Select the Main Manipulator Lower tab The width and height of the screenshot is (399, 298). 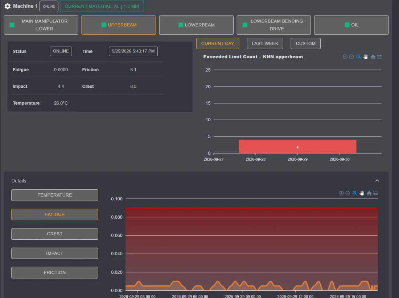41,25
